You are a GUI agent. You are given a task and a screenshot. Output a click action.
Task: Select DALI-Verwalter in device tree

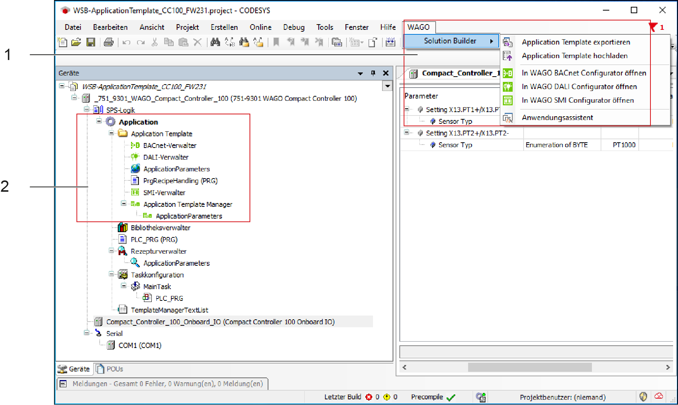[x=166, y=157]
